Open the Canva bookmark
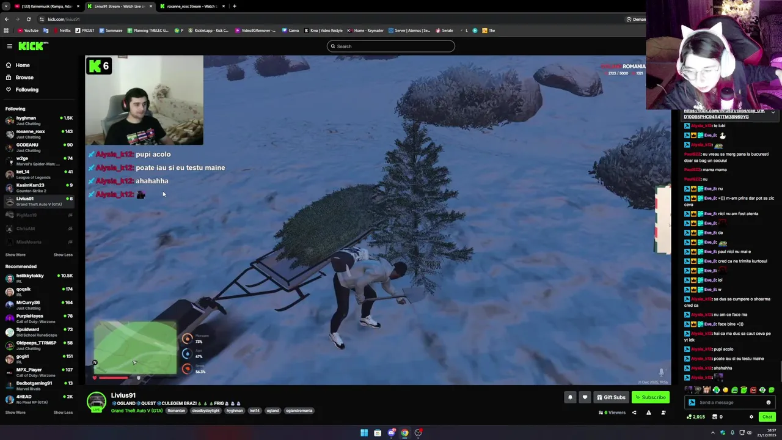 pos(290,30)
